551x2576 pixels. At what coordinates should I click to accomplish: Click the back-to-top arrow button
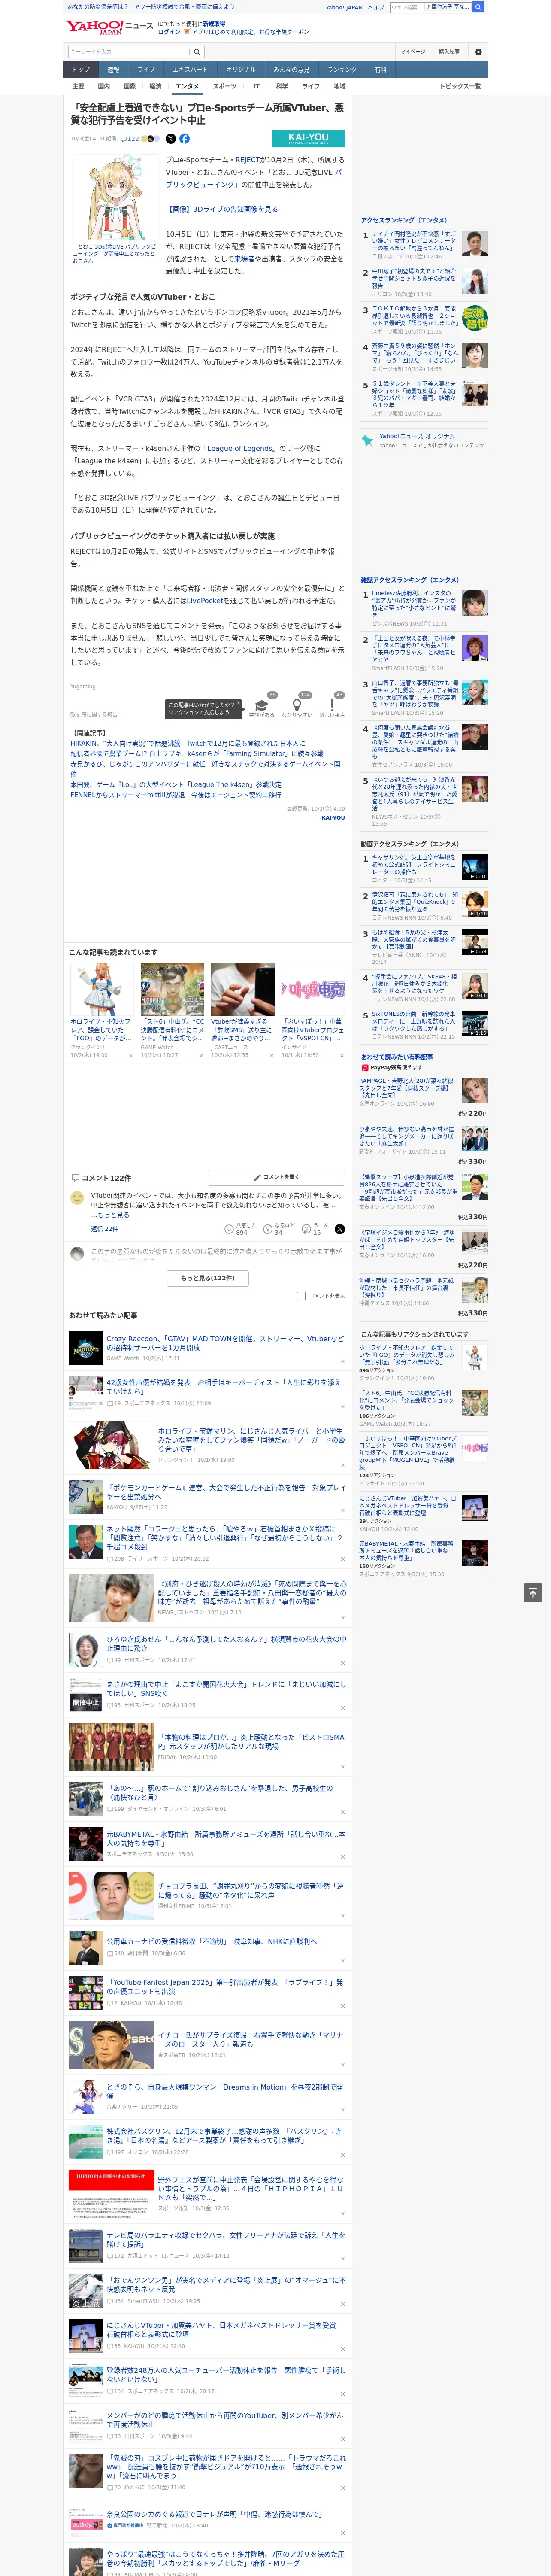(x=533, y=1592)
